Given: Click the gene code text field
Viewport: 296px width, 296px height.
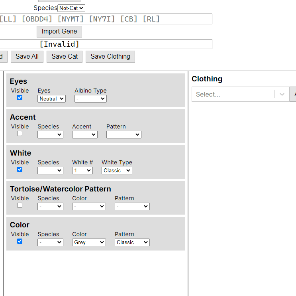Looking at the screenshot, I should (105, 19).
